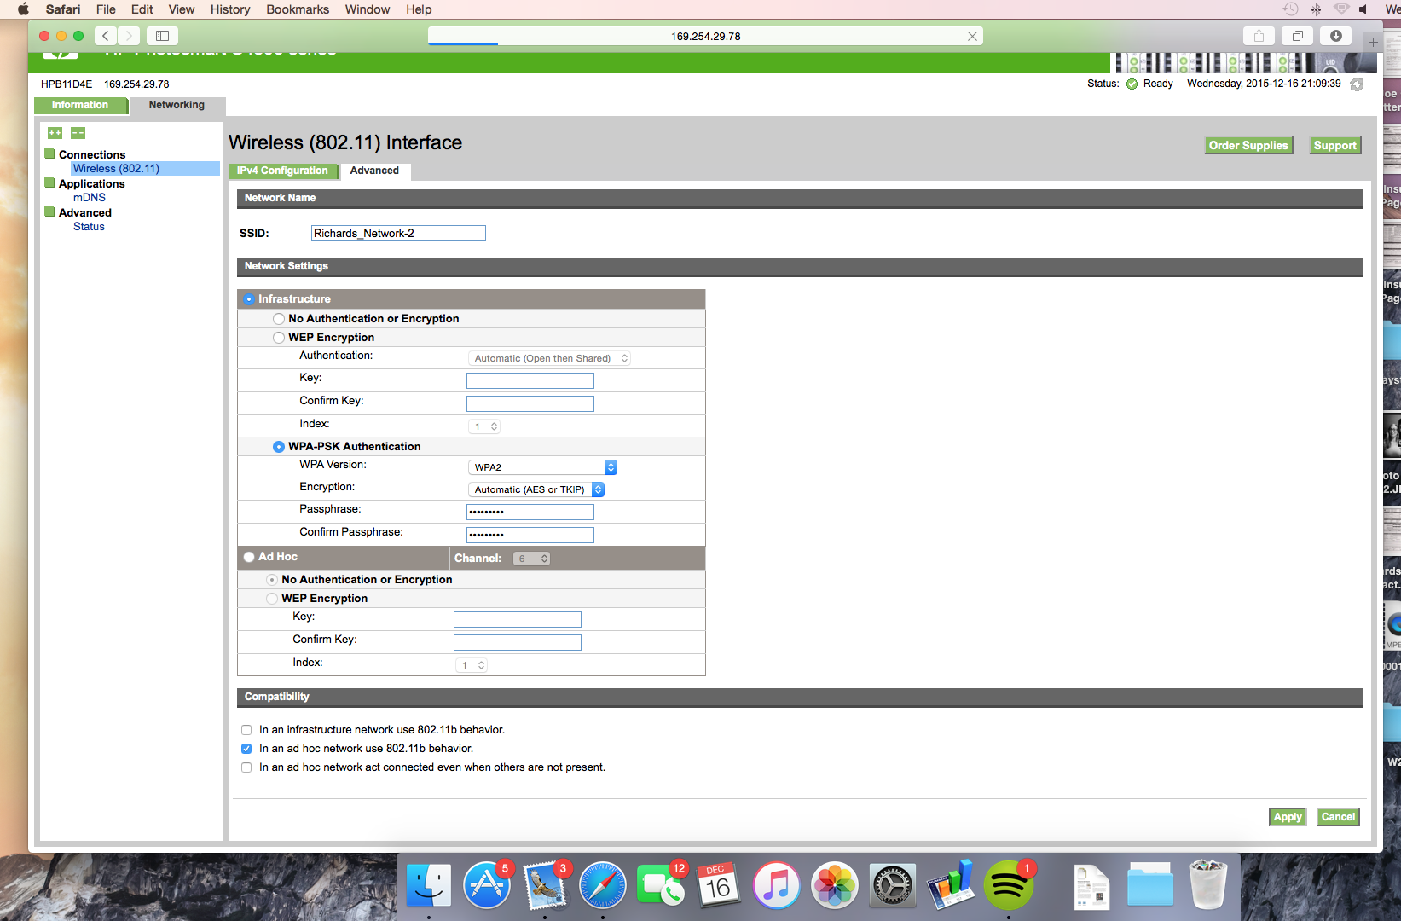This screenshot has height=921, width=1401.
Task: Refresh printer status with the refresh icon
Action: click(1357, 84)
